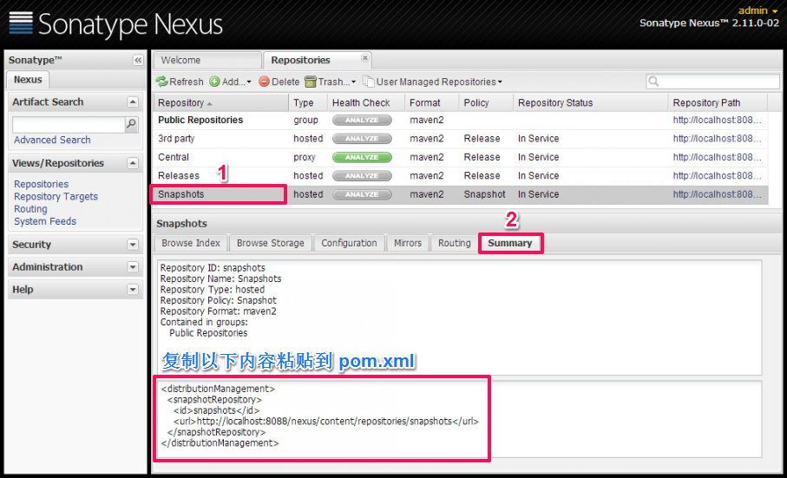787x478 pixels.
Task: Click the Repository ID: snapshots text
Action: click(213, 268)
